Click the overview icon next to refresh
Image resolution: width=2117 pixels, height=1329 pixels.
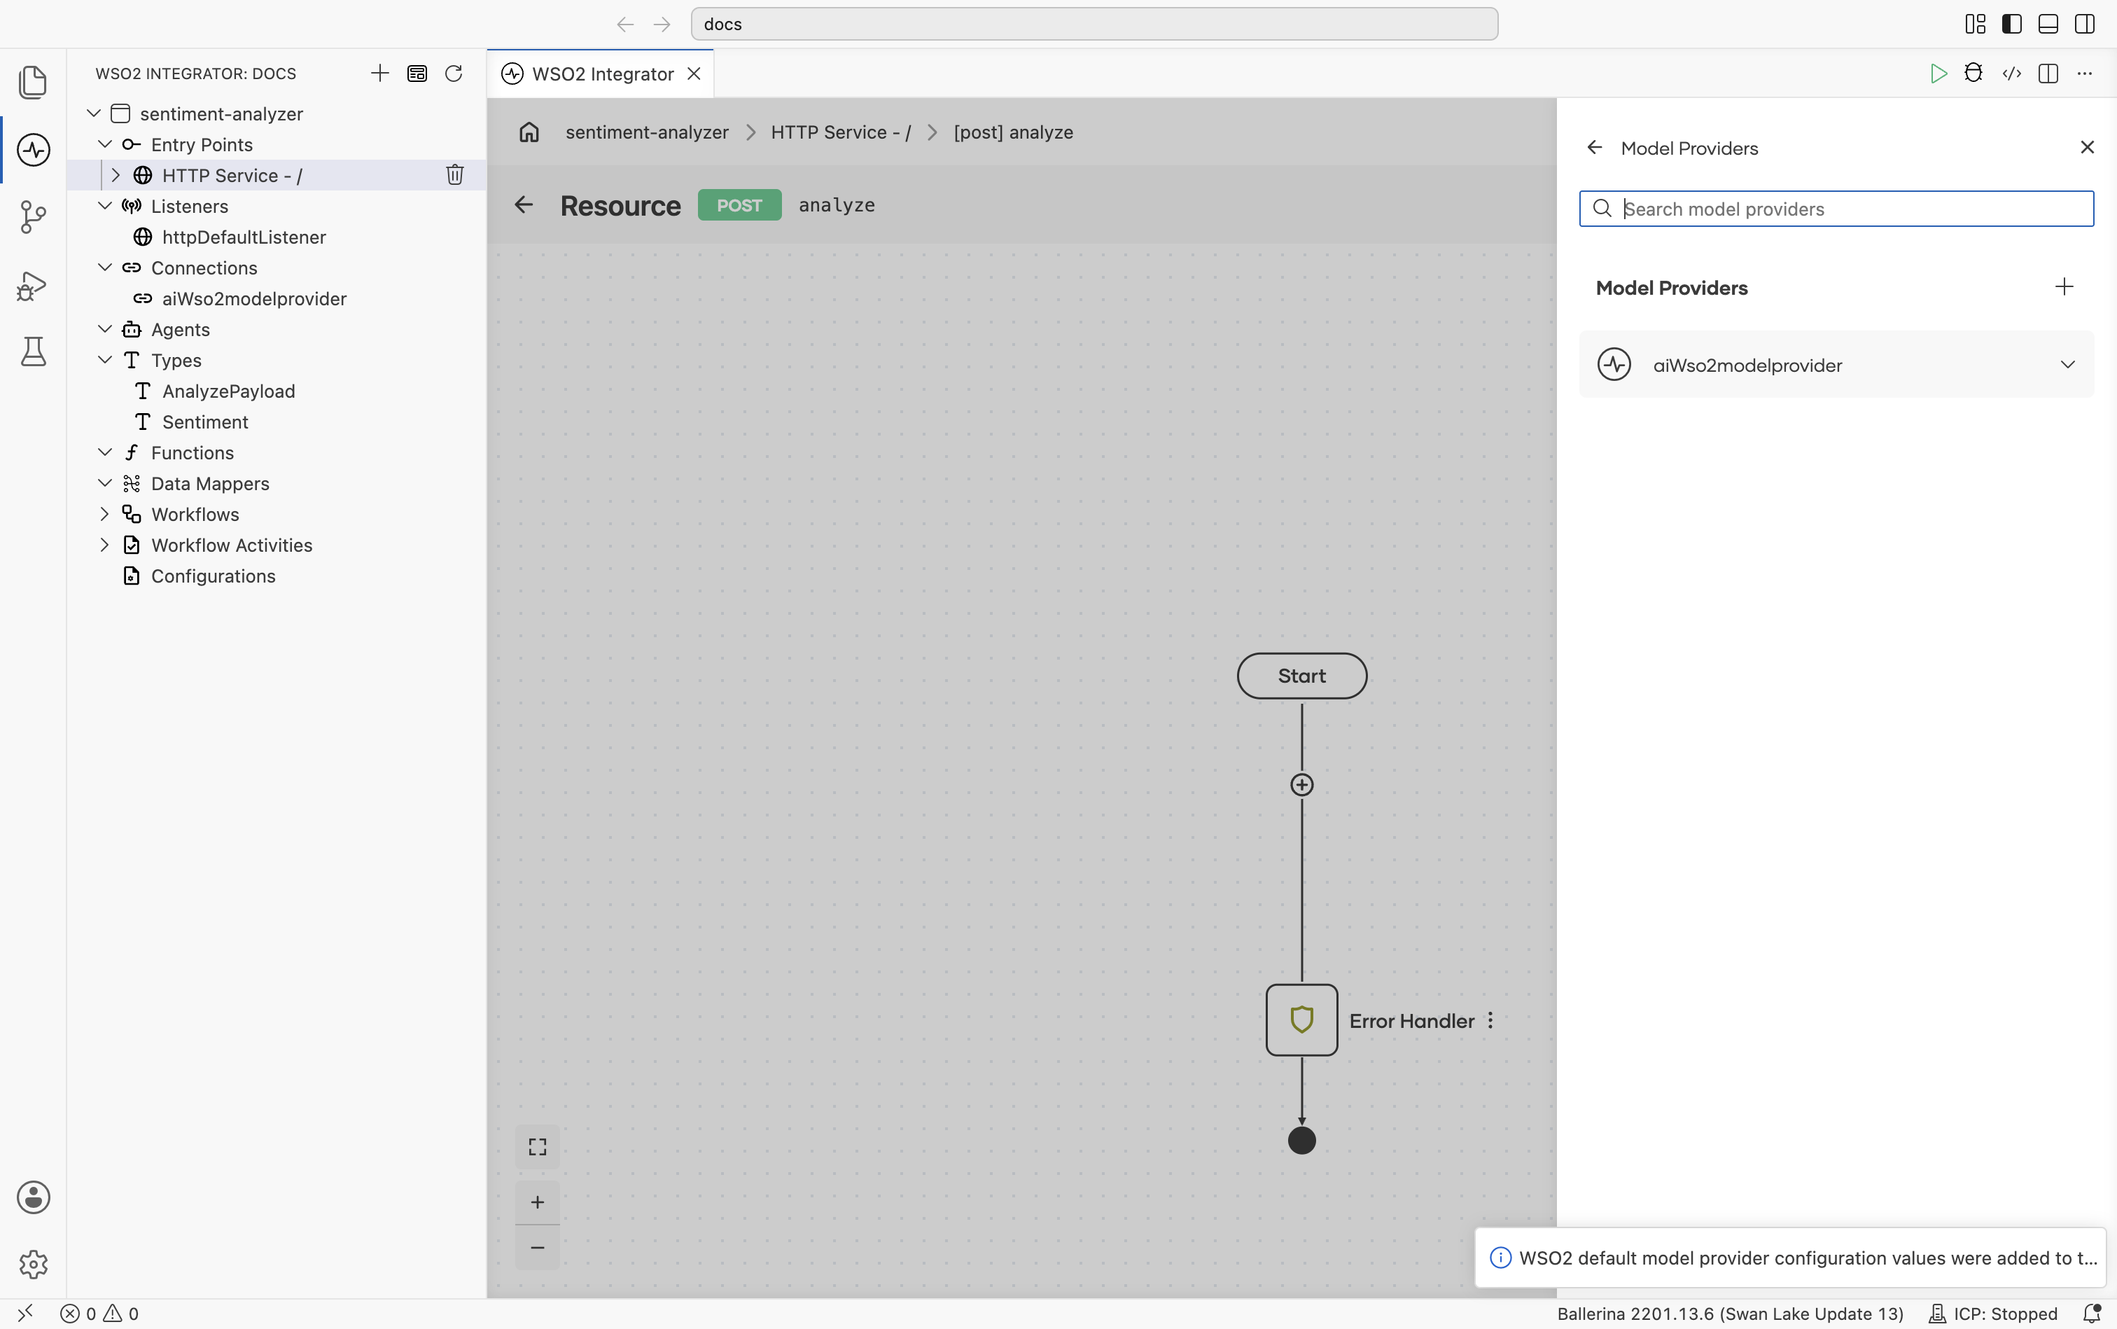tap(417, 73)
